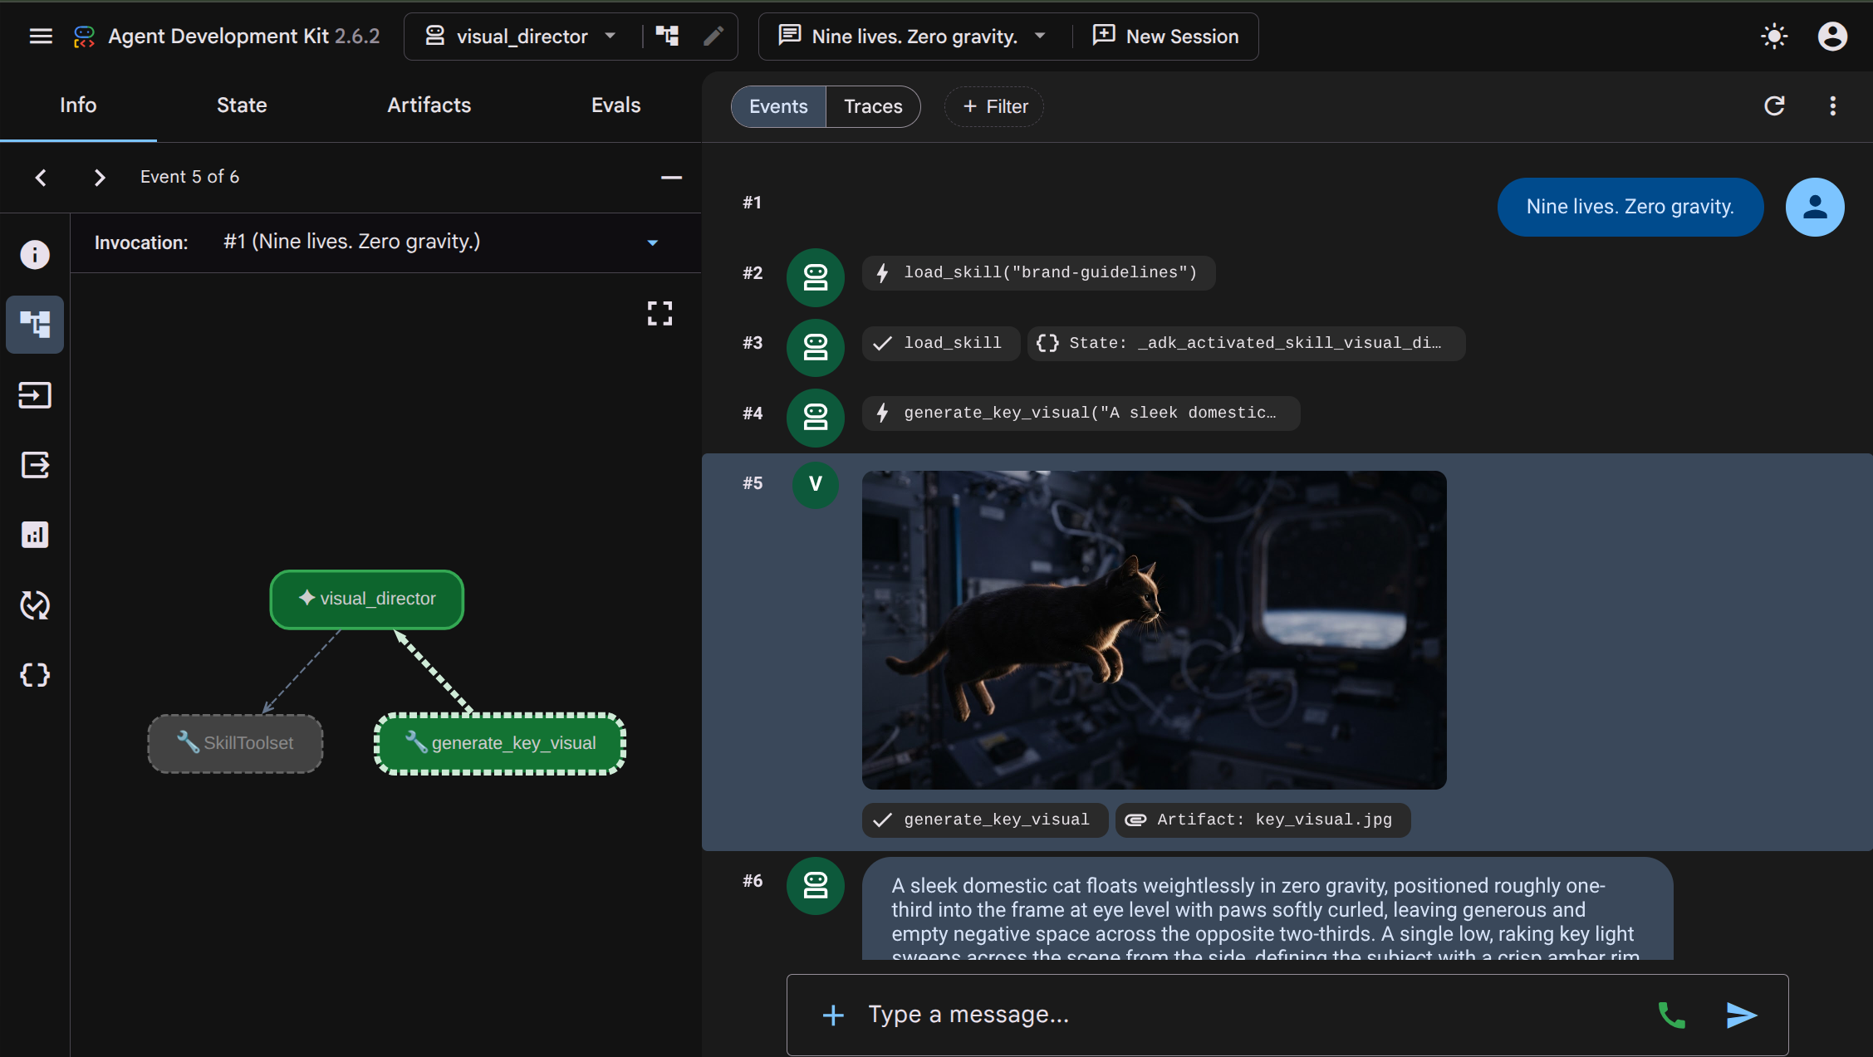The image size is (1873, 1057).
Task: Click the pencil edit agent icon
Action: [x=713, y=36]
